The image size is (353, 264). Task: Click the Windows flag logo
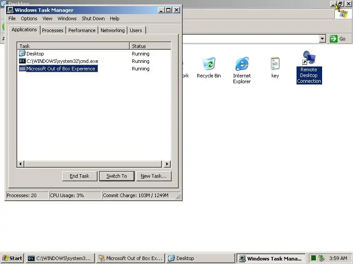tap(343, 14)
